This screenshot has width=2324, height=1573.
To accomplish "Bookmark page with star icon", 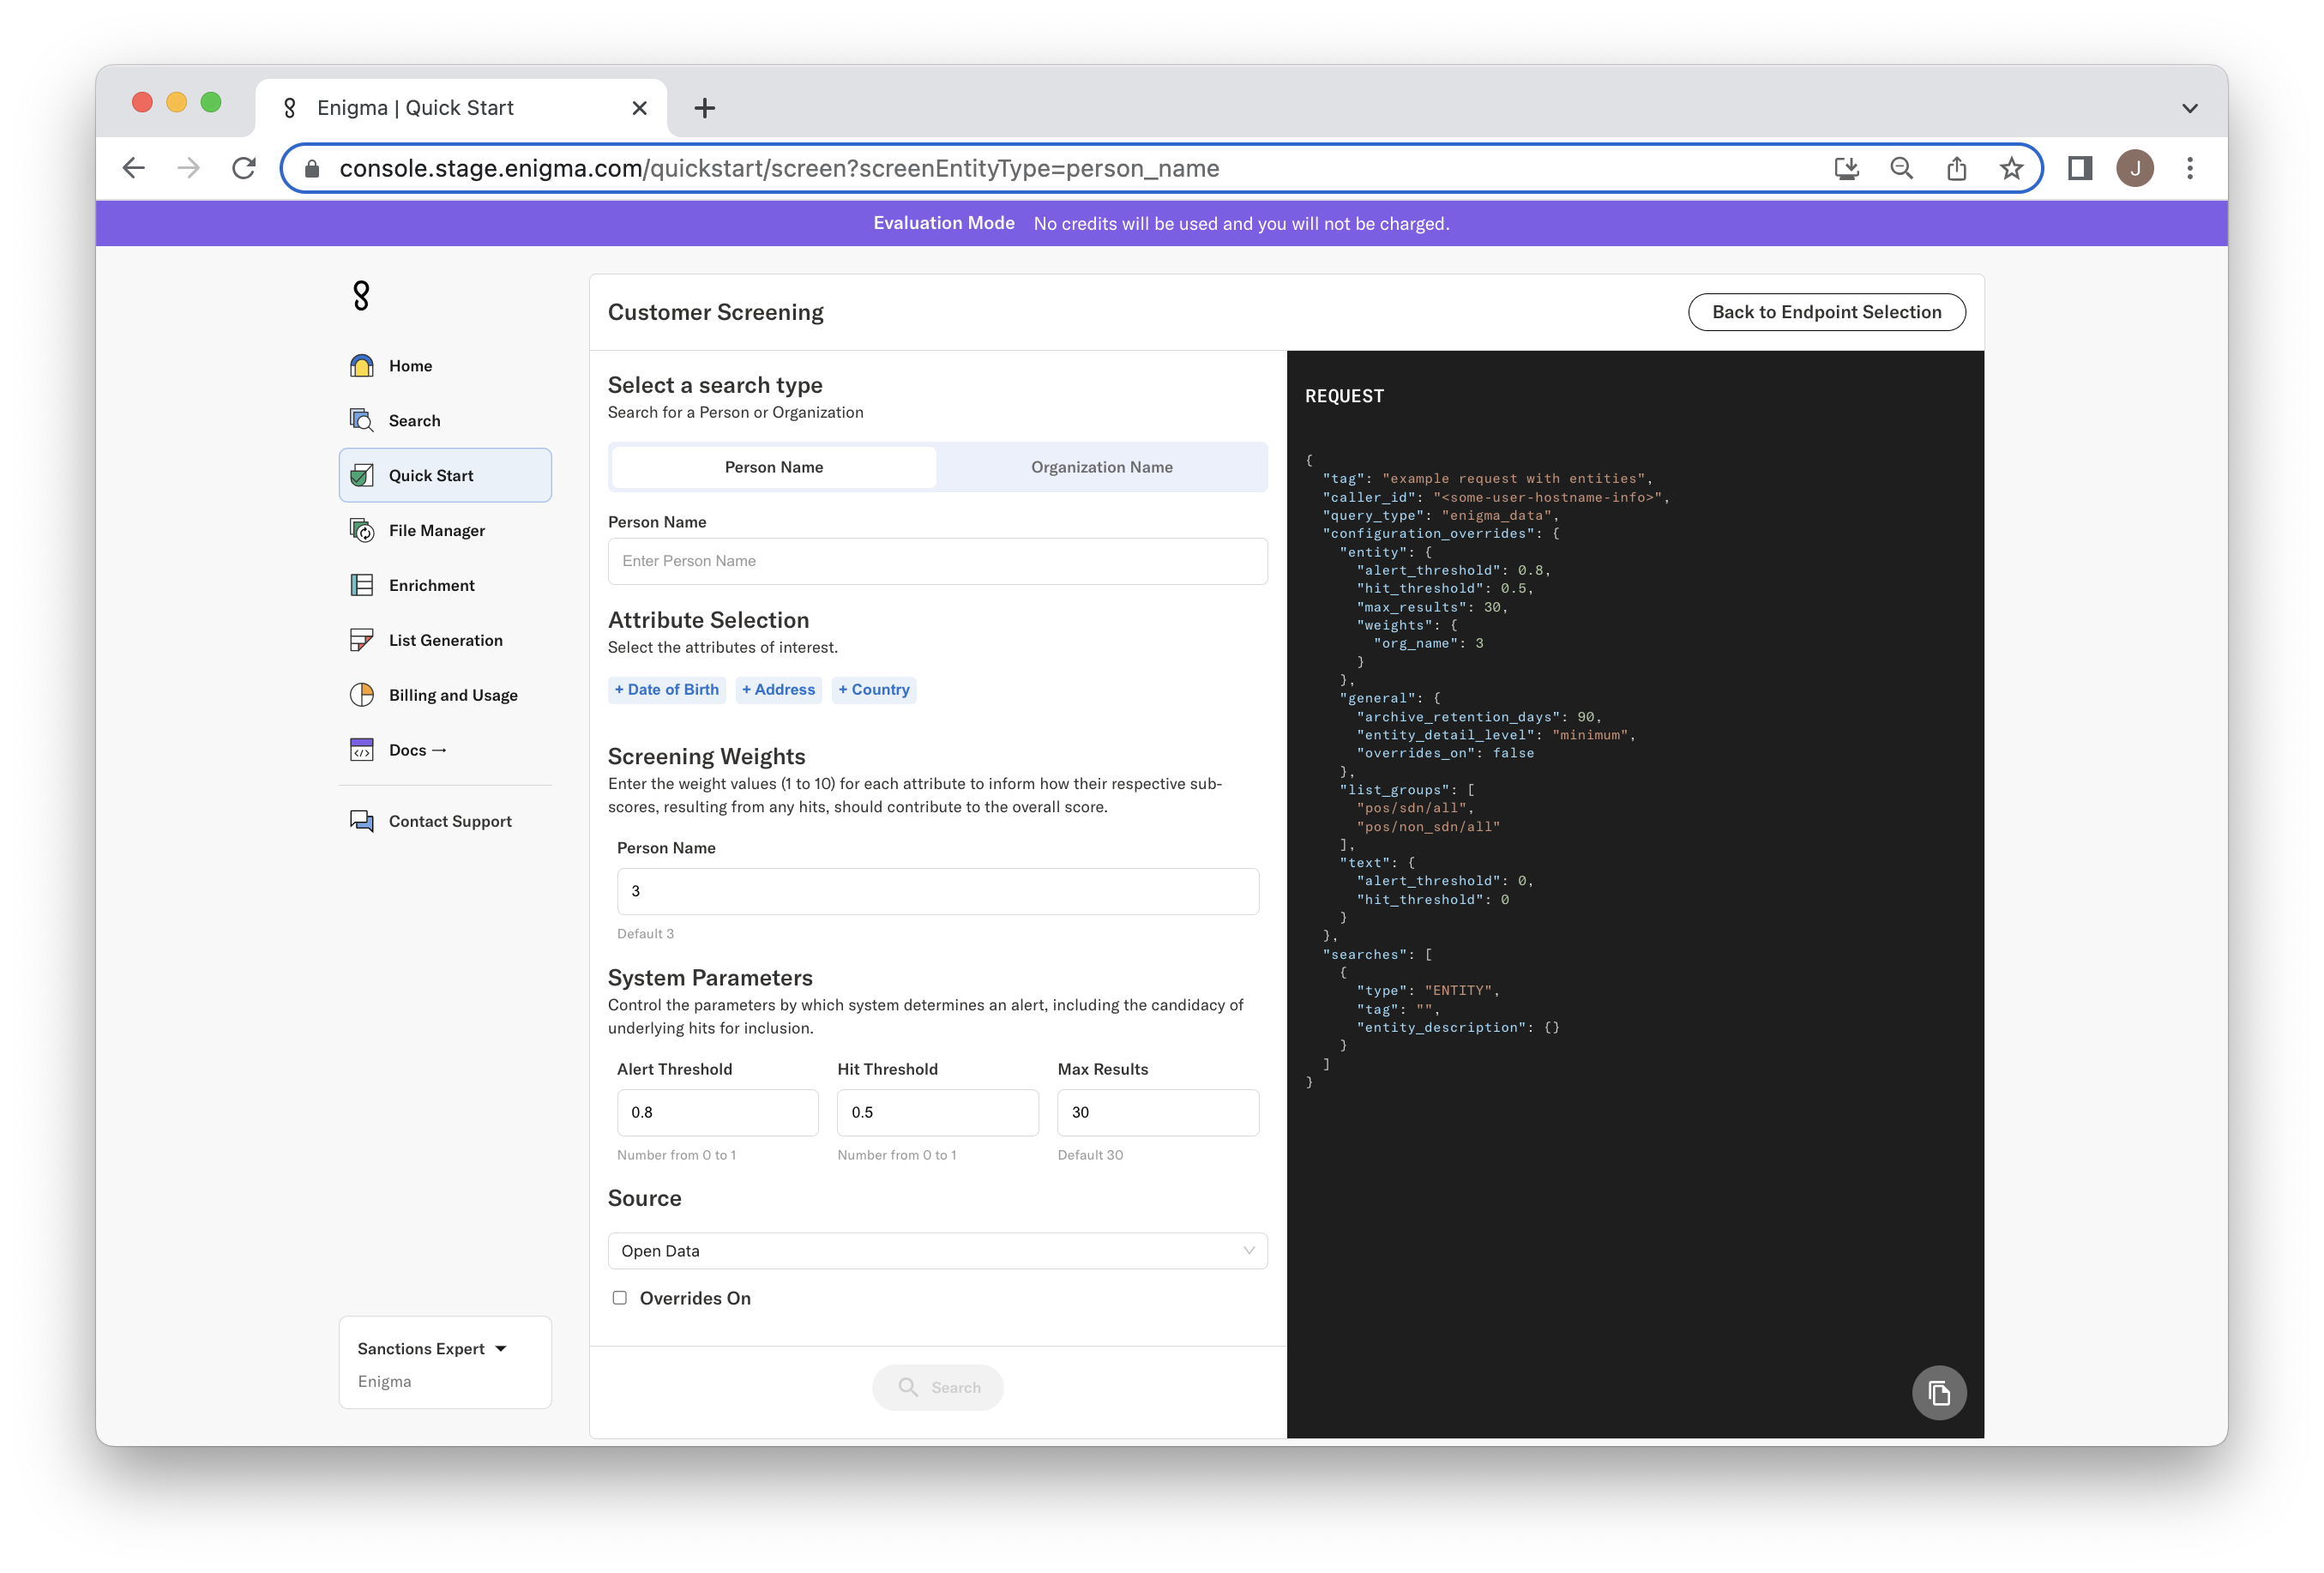I will point(2011,168).
